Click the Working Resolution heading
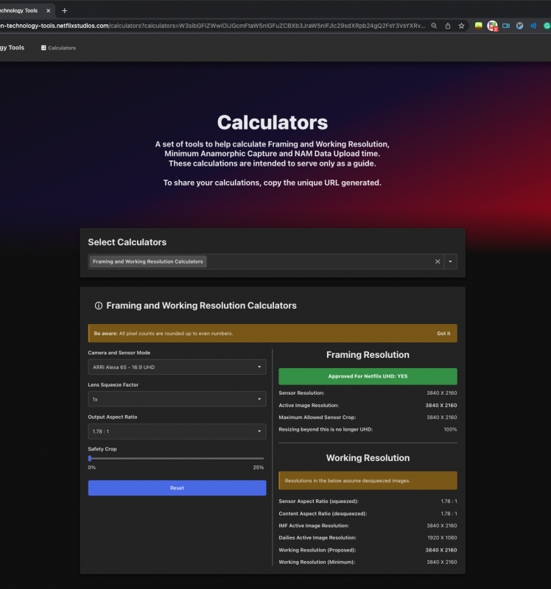The height and width of the screenshot is (589, 551). point(368,458)
